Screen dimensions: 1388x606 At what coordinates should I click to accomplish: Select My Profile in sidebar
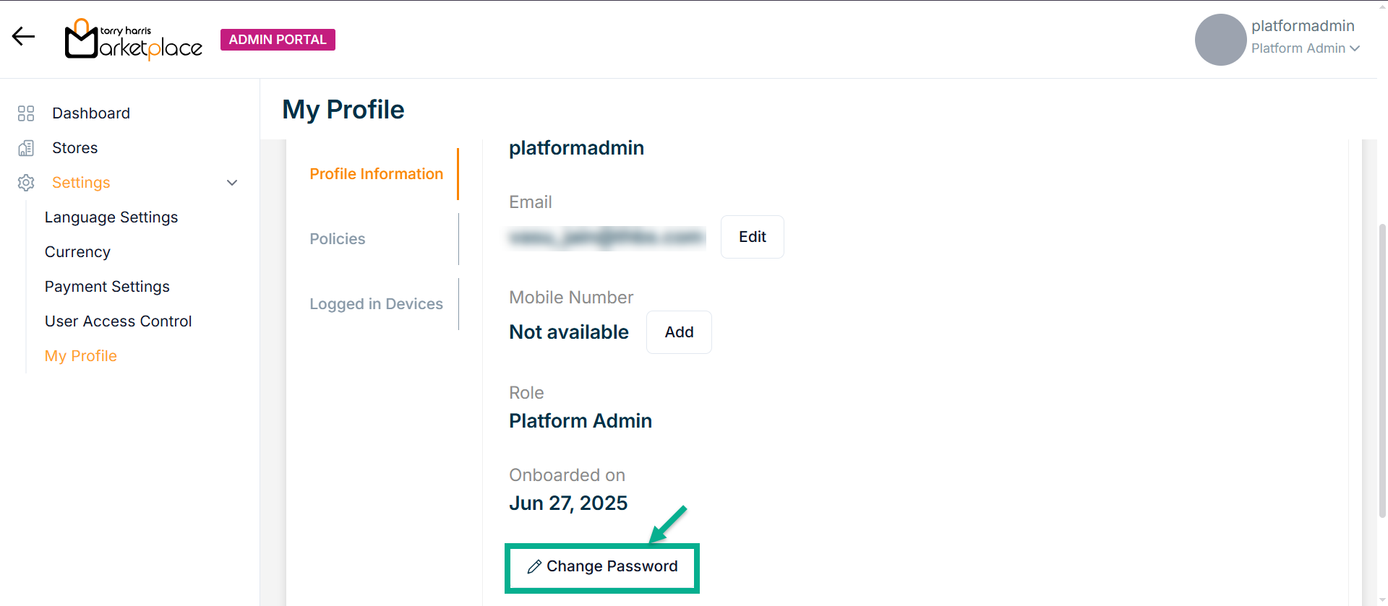click(81, 356)
